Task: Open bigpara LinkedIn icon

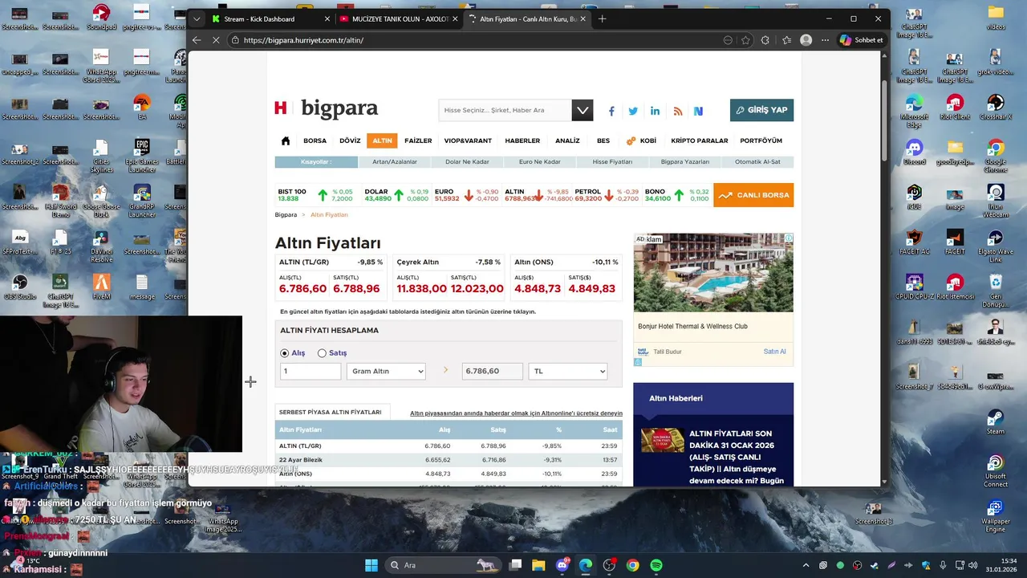Action: pos(656,111)
